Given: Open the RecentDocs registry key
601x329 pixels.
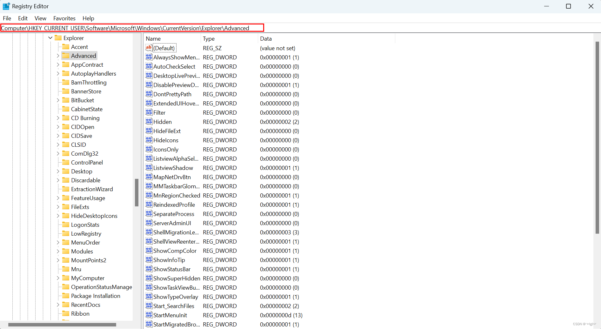Looking at the screenshot, I should pyautogui.click(x=86, y=305).
